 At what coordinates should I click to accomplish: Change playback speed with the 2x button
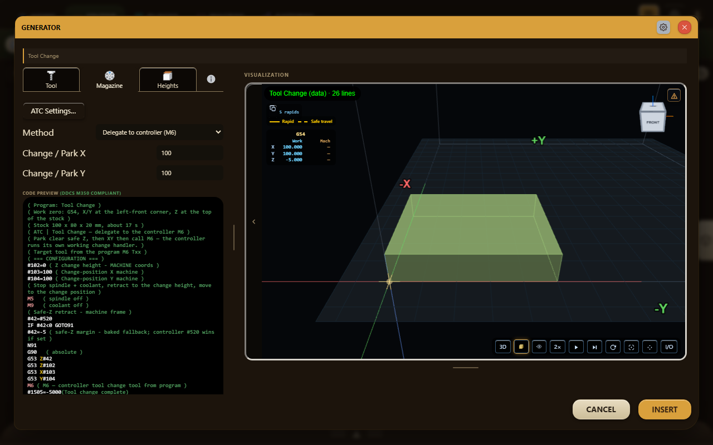point(558,347)
